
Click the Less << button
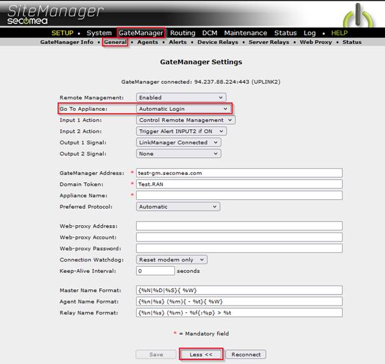(201, 354)
